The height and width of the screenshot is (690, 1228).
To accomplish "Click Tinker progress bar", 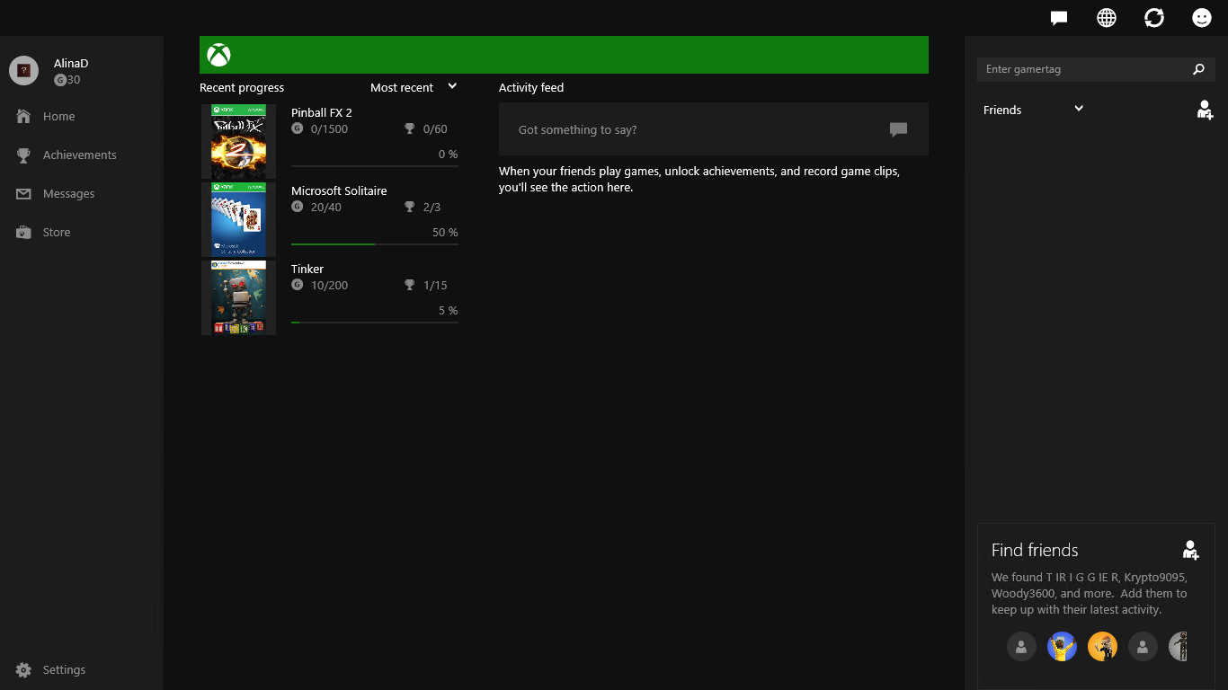I will click(x=375, y=323).
